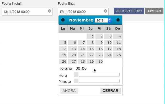Screen dimensions: 165x104
Task: Click the Minuto slider handle
Action: [76, 81]
